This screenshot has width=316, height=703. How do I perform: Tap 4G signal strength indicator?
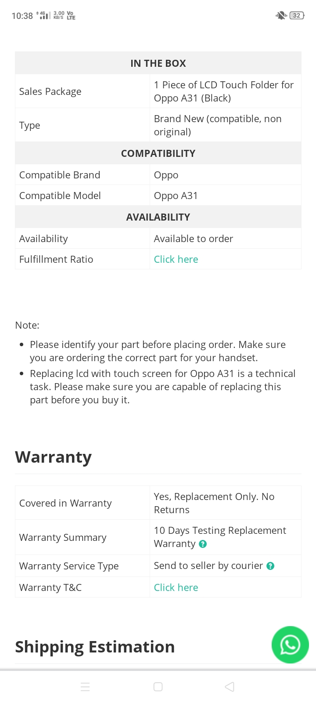tap(43, 15)
